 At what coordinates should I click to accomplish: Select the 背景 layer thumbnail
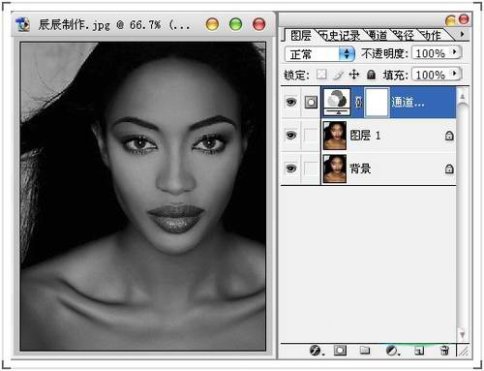(x=335, y=169)
